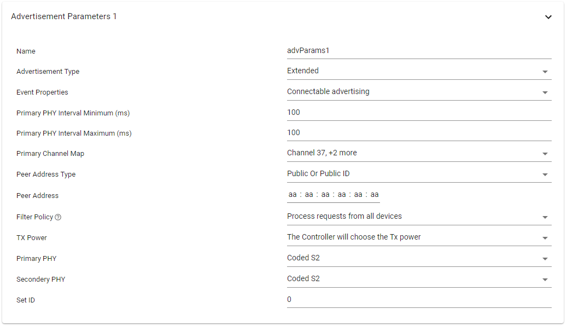Open the TX Power dropdown
Screen dimensions: 567x326
point(545,237)
